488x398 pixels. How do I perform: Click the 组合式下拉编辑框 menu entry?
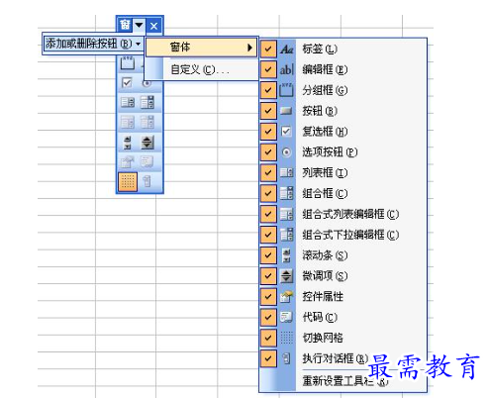point(342,235)
